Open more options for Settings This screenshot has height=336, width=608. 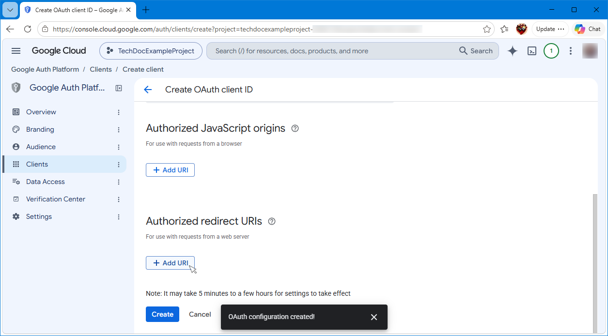(119, 217)
